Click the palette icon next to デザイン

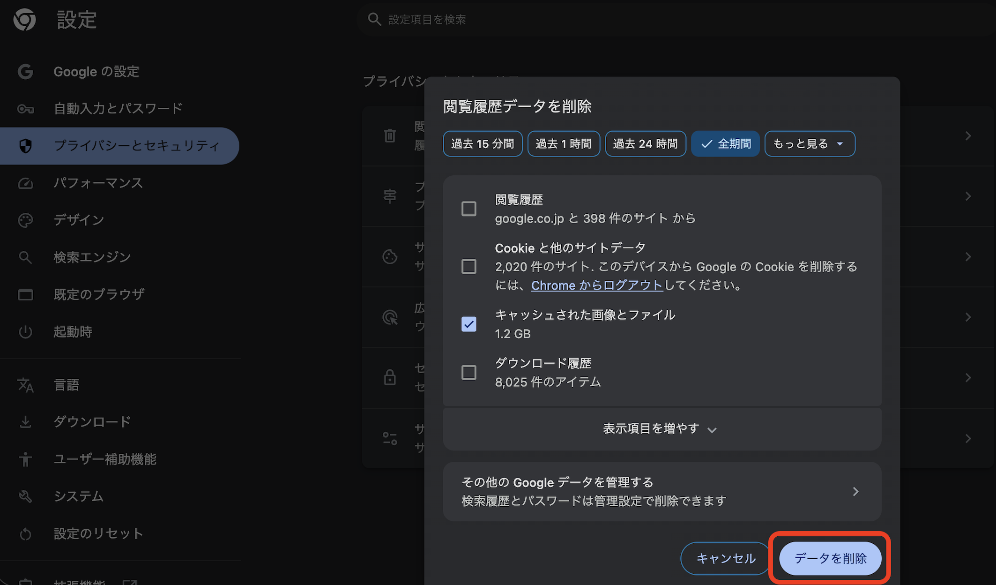26,220
